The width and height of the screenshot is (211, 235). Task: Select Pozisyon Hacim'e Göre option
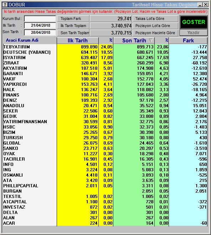[x=155, y=33]
